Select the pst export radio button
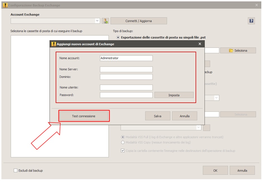 click(118, 37)
